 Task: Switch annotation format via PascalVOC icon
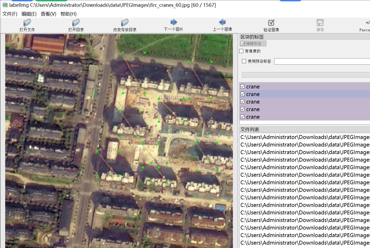(368, 23)
